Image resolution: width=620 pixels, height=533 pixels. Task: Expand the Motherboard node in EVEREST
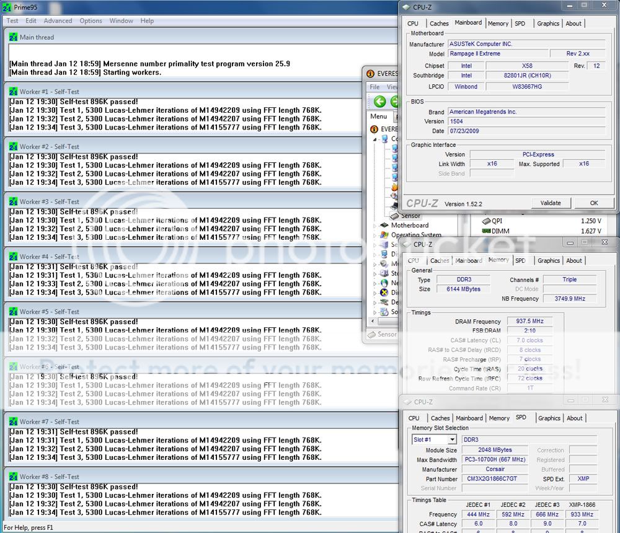click(x=375, y=226)
